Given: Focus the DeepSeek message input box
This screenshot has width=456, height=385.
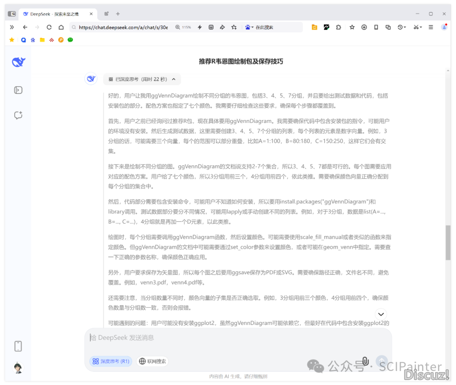Looking at the screenshot, I should [x=238, y=338].
